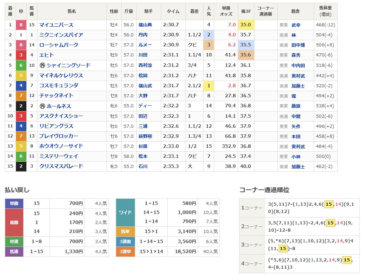Click jockey name 田辺

tap(143, 116)
